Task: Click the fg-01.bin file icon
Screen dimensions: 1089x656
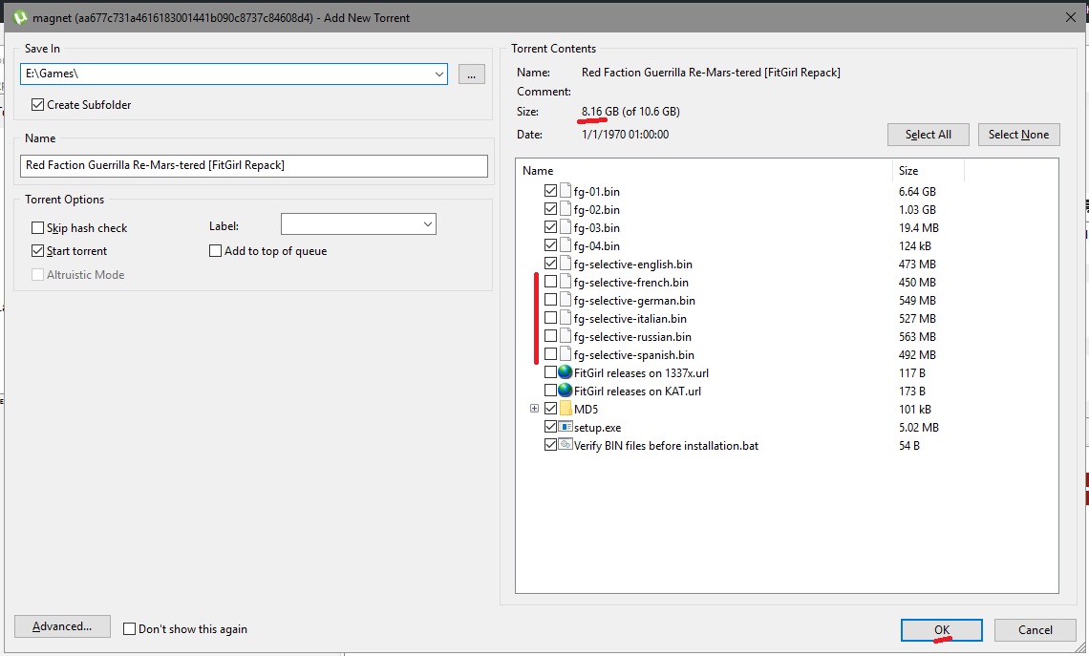Action: (566, 192)
